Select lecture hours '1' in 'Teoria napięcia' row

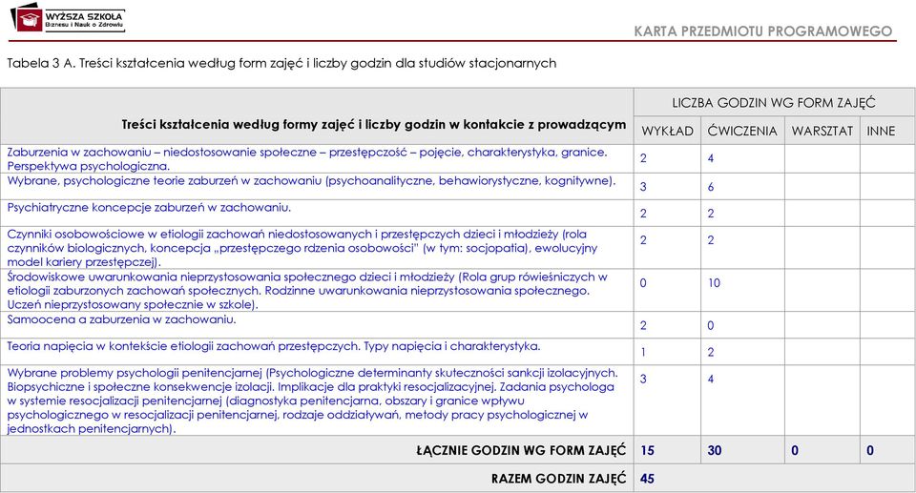643,352
